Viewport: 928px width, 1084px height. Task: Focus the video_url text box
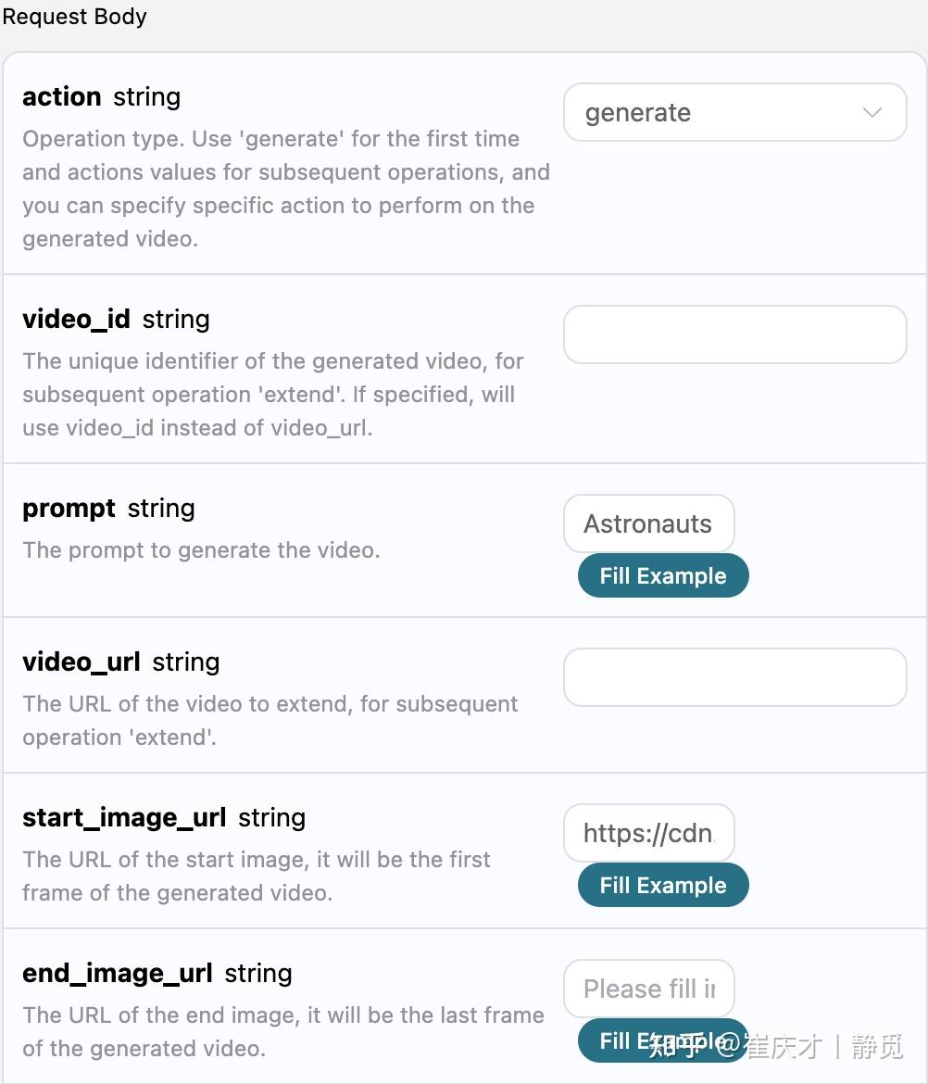coord(734,677)
